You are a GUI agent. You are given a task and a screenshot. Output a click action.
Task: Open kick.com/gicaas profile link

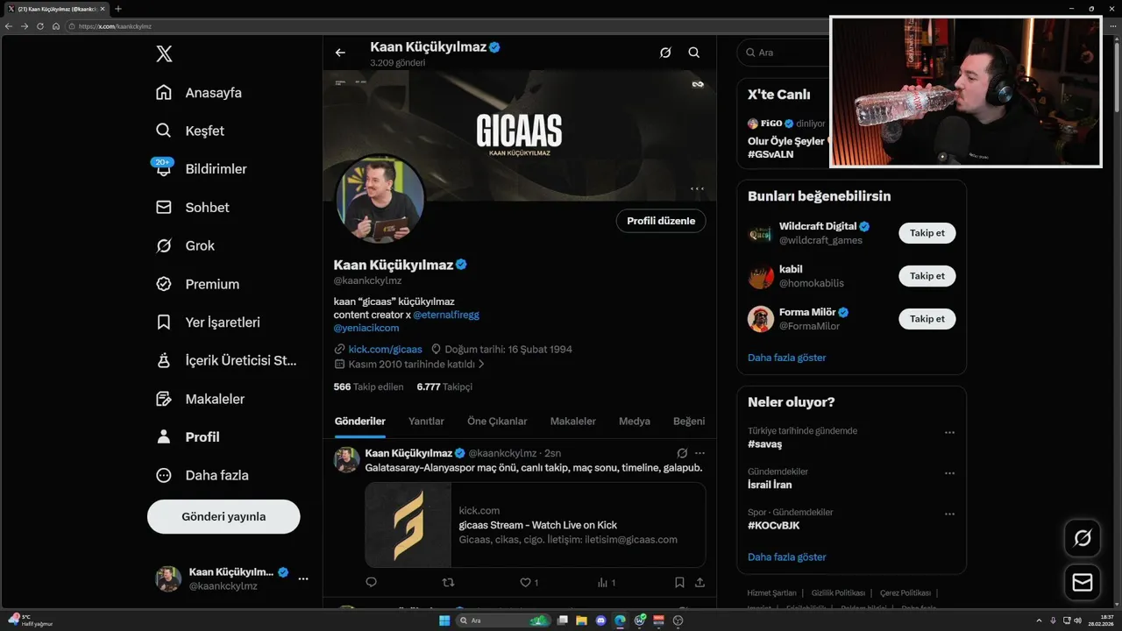click(385, 349)
